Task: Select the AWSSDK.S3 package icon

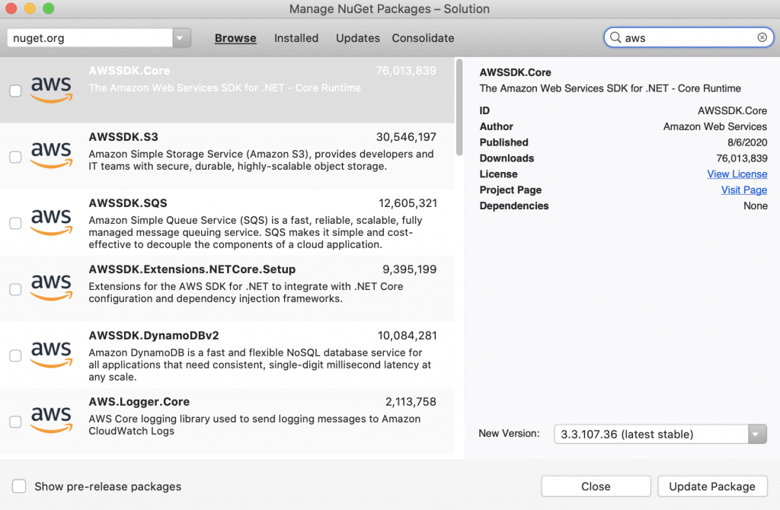Action: pyautogui.click(x=50, y=155)
